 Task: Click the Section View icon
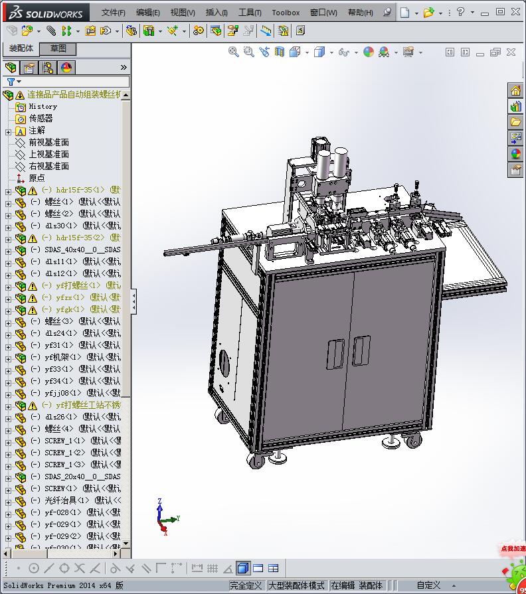[280, 52]
